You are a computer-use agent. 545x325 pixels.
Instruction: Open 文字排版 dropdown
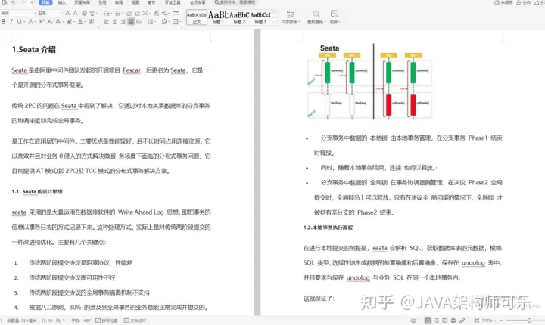291,17
